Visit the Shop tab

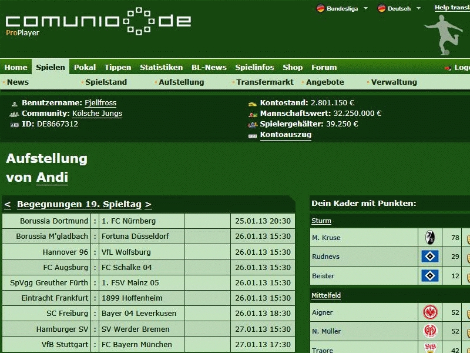(x=293, y=67)
